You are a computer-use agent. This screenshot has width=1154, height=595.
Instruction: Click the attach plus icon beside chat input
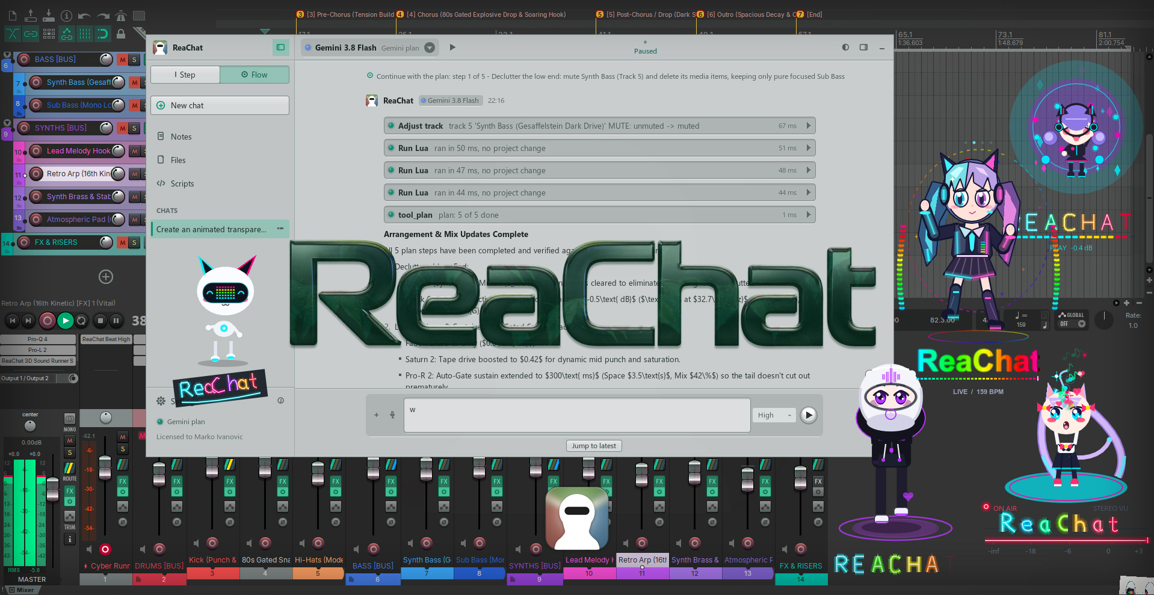click(377, 415)
